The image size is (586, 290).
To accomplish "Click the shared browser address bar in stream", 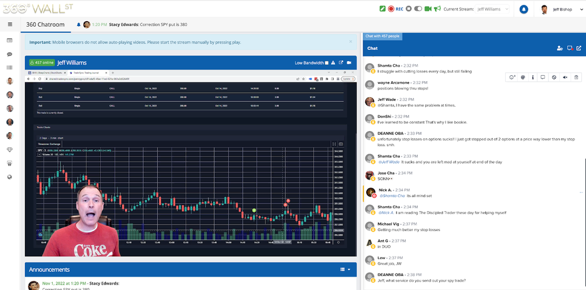I will (168, 79).
